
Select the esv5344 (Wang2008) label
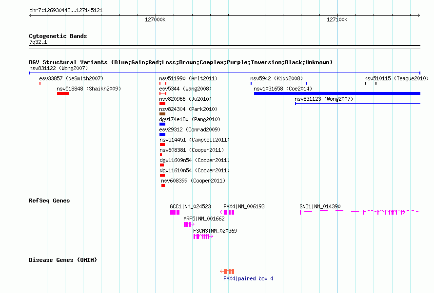pyautogui.click(x=185, y=89)
